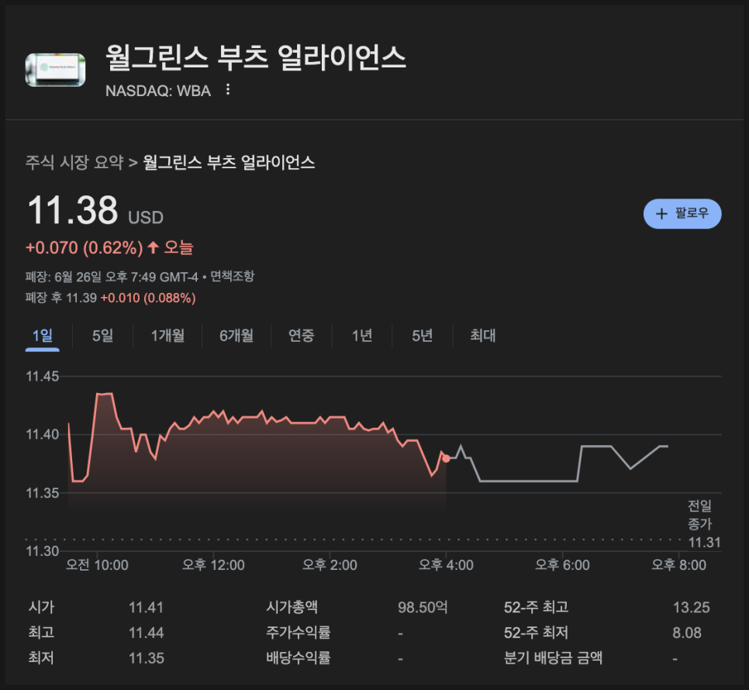Click the 팔로우 follow button
This screenshot has height=690, width=749.
click(x=682, y=213)
